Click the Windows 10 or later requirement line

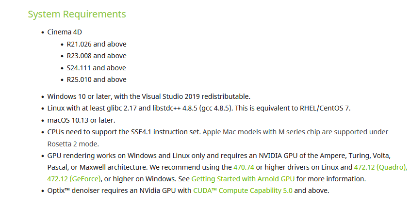click(149, 96)
